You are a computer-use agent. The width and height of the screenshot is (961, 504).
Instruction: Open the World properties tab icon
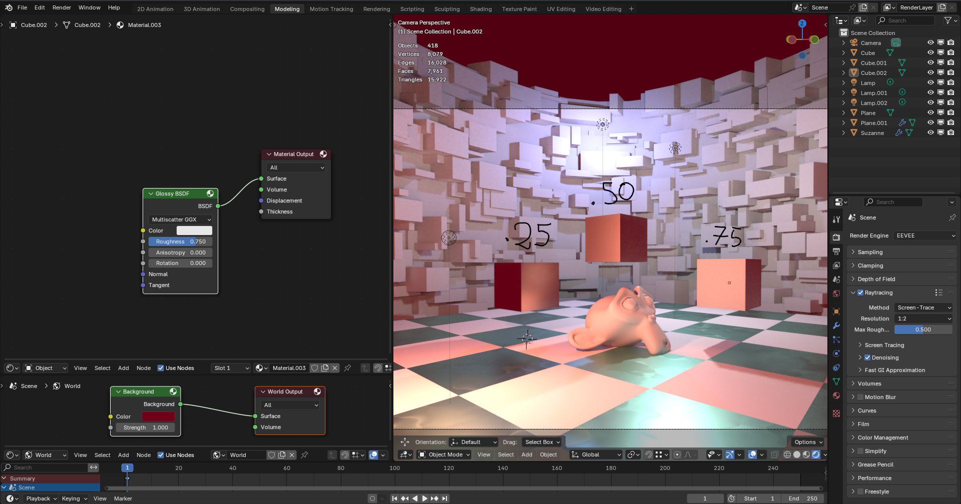click(x=836, y=293)
